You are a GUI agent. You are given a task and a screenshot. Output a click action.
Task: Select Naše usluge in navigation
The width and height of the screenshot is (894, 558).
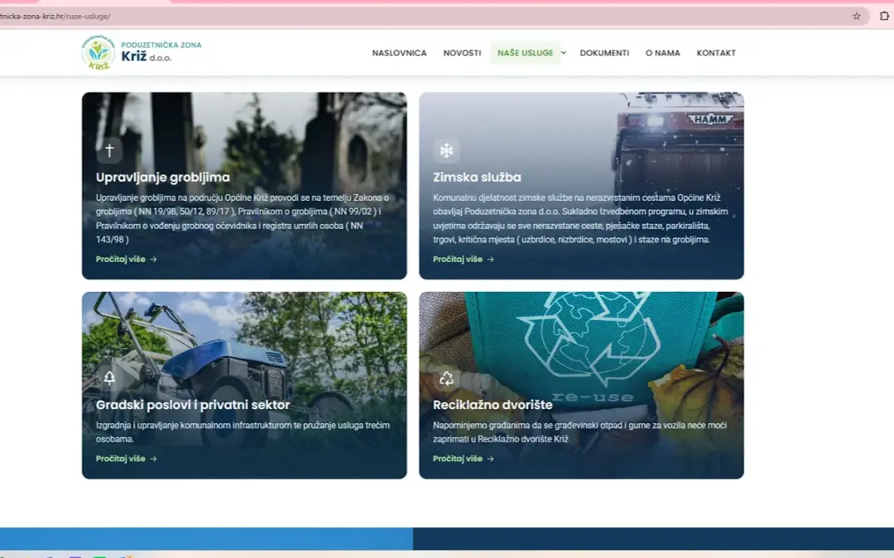pyautogui.click(x=525, y=53)
